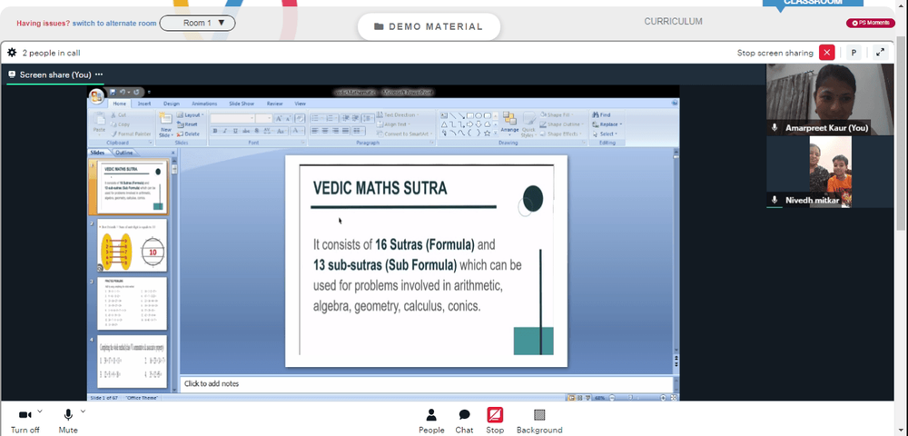Viewport: 908px width, 436px height.
Task: Click Save in Quick Access toolbar
Action: 113,92
